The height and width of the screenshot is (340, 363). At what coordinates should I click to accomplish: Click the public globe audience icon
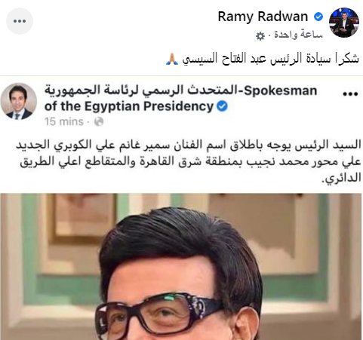(x=99, y=121)
